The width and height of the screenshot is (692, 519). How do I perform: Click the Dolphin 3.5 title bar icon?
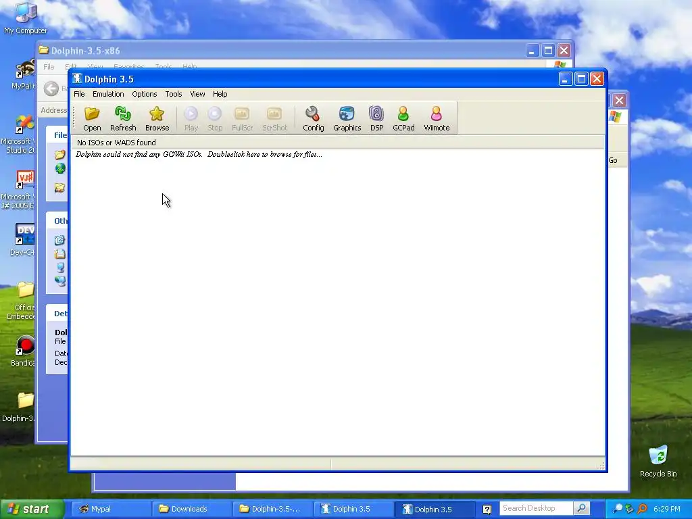click(x=77, y=78)
